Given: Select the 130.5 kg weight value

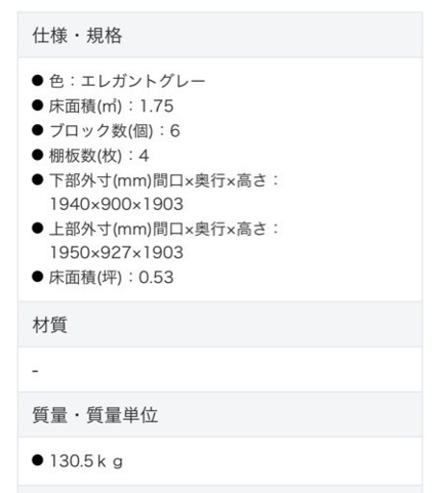Looking at the screenshot, I should (x=87, y=461).
